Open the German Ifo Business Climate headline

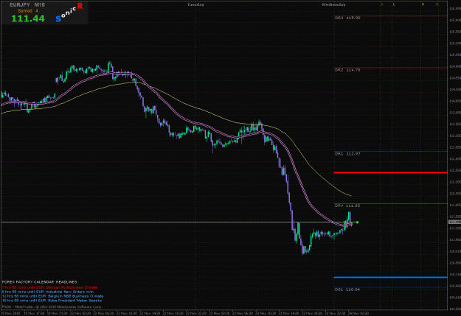pos(49,287)
